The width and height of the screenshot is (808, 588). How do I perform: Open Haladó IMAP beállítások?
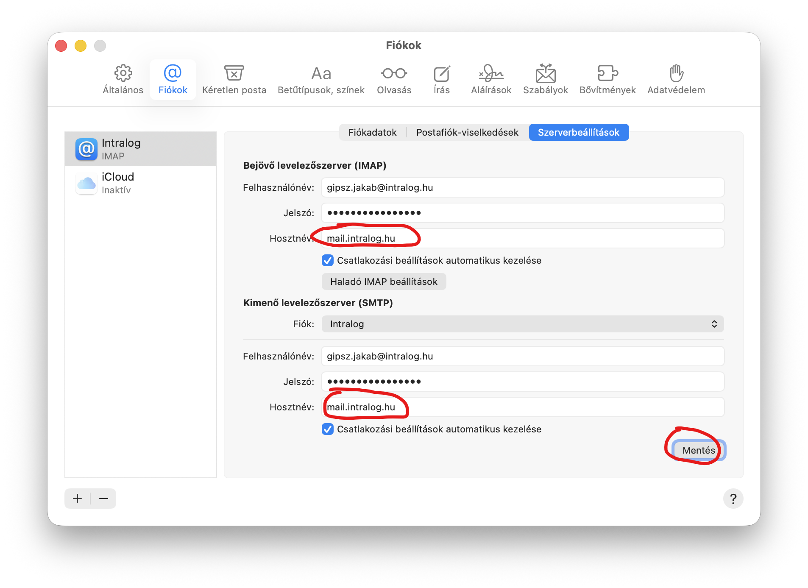point(384,281)
